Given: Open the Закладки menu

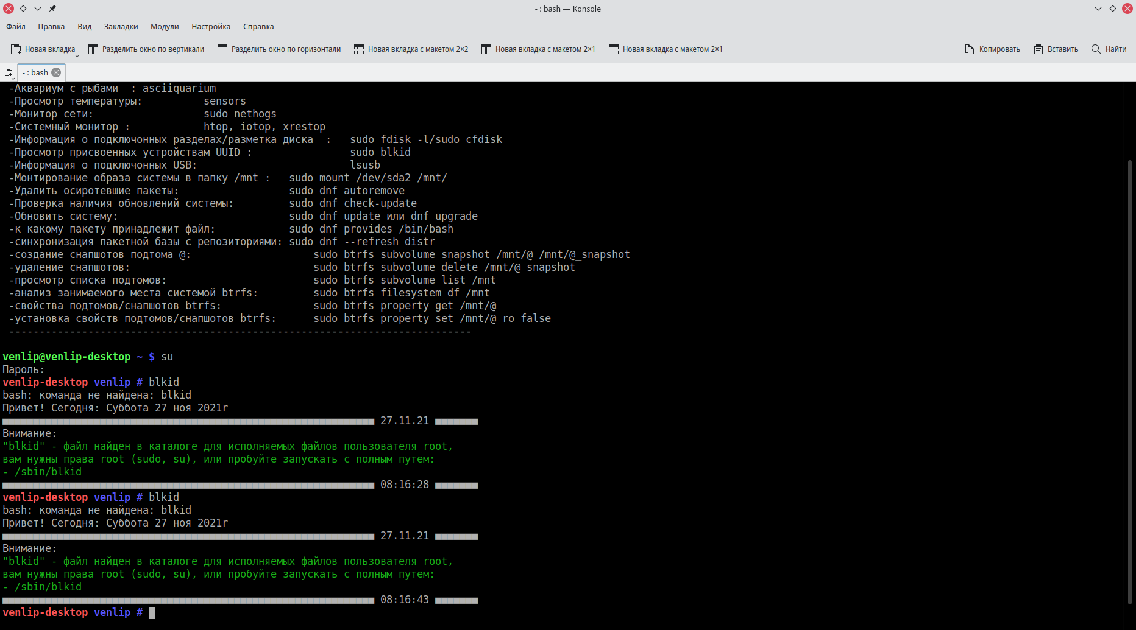Looking at the screenshot, I should (121, 27).
